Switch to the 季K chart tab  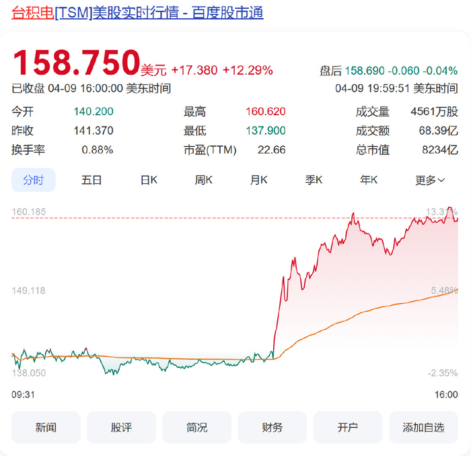[314, 180]
